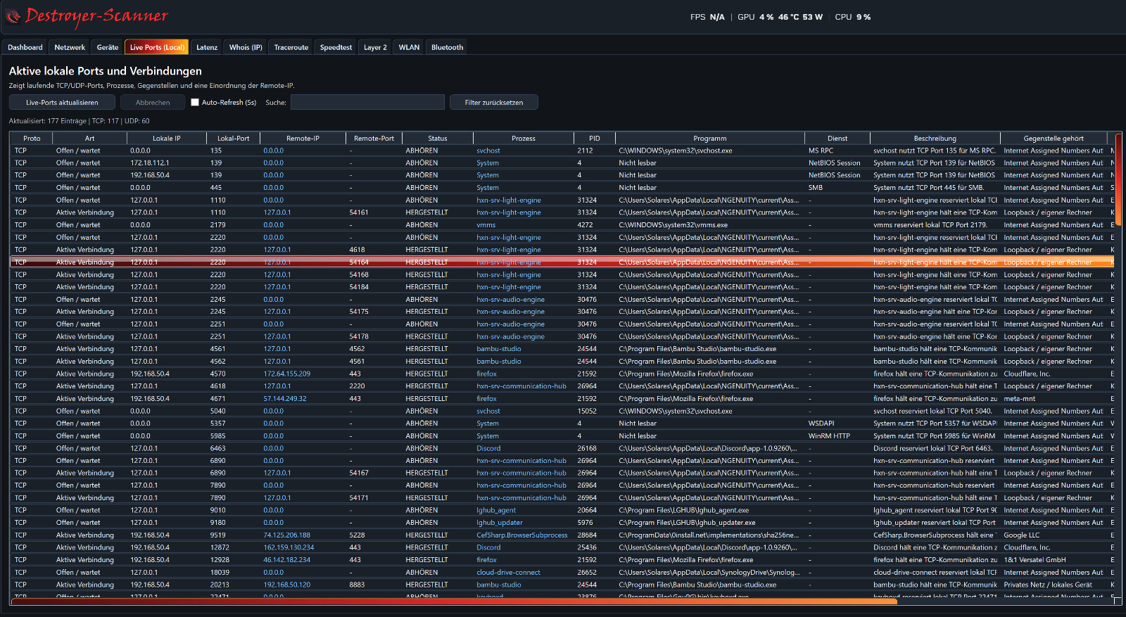This screenshot has width=1126, height=617.
Task: Sort by the Programm column header
Action: (710, 139)
